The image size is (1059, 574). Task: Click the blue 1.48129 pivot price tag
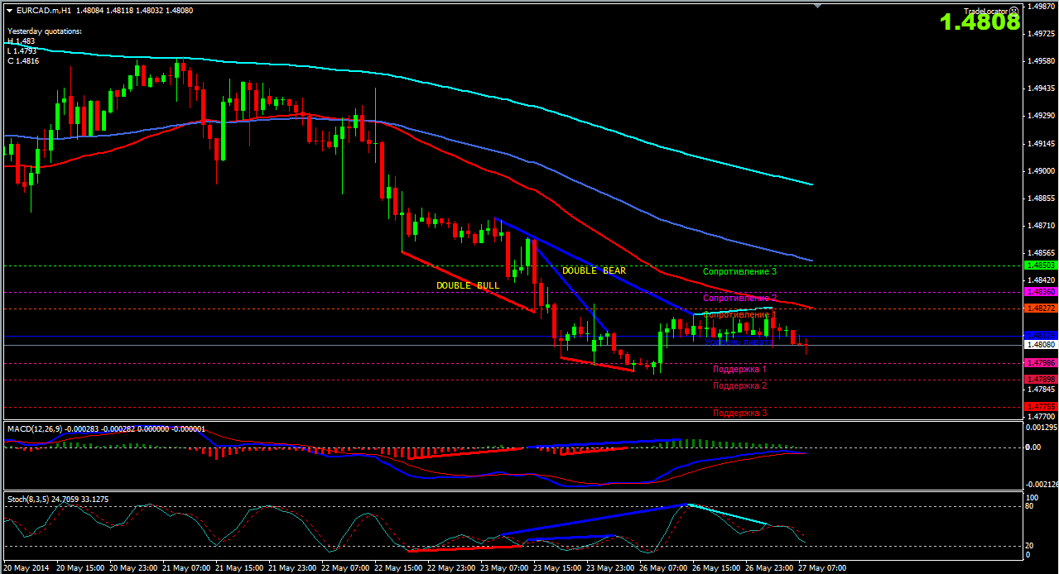click(1040, 335)
